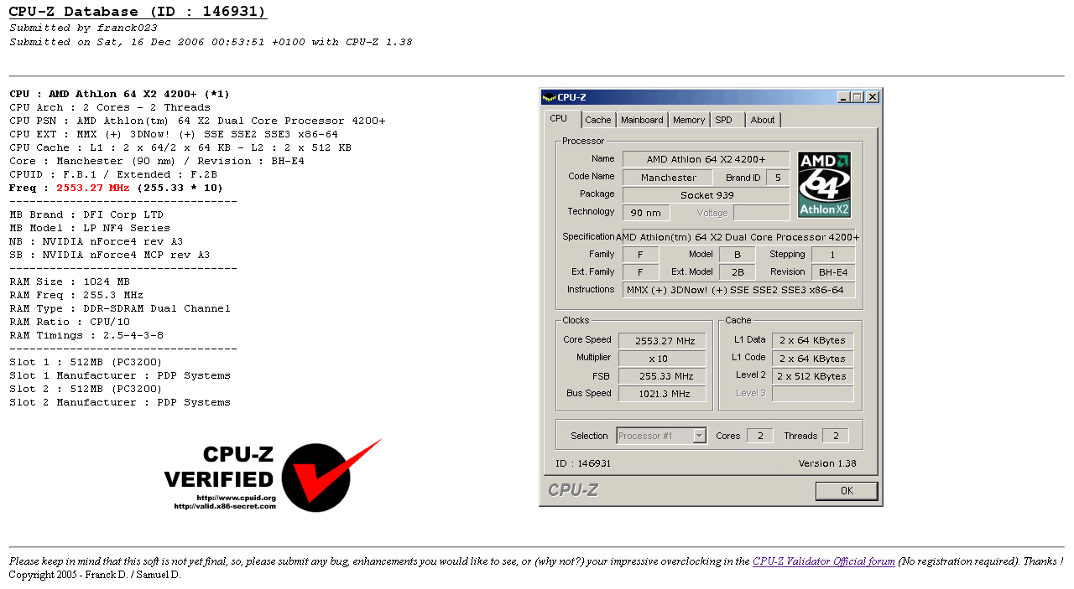1074x589 pixels.
Task: Open the About tab
Action: pyautogui.click(x=763, y=120)
